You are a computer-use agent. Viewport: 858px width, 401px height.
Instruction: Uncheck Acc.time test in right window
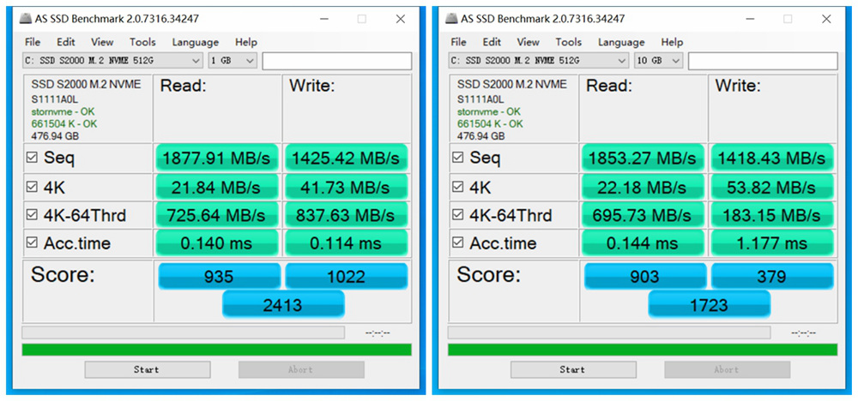(458, 242)
